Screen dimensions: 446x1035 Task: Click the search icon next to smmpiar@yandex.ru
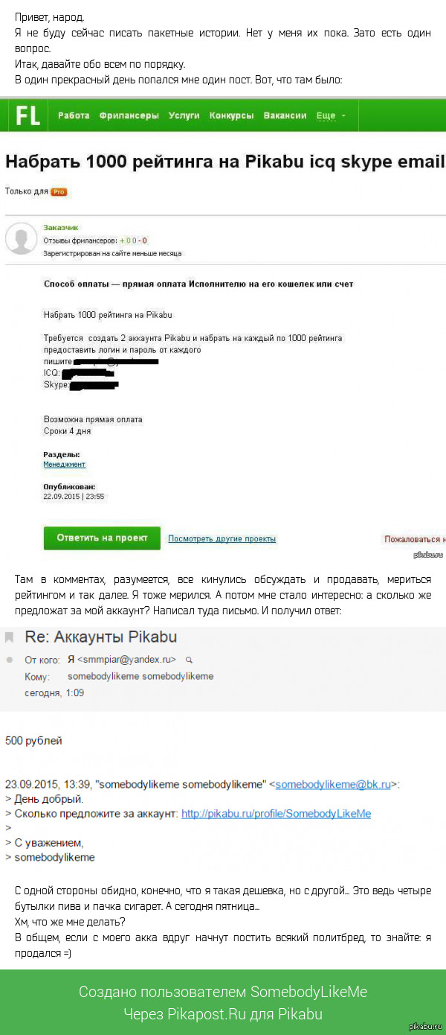coord(188,659)
